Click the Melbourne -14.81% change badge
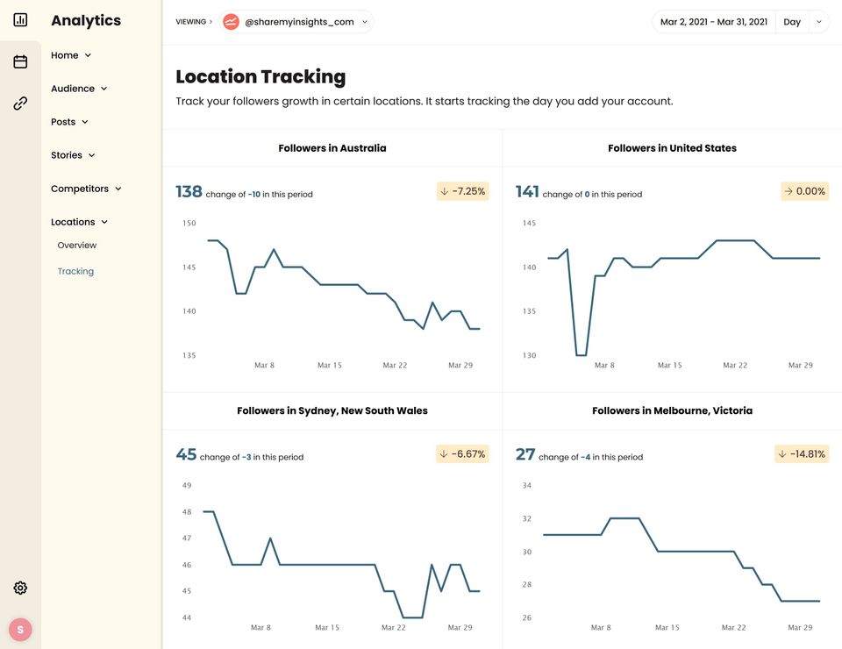 click(x=803, y=453)
